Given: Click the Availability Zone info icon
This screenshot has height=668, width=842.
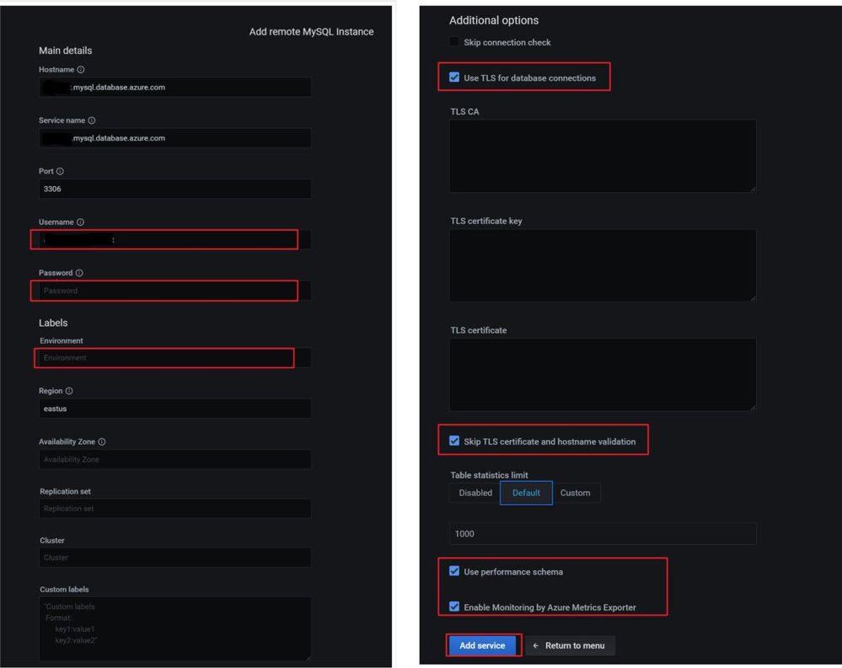Looking at the screenshot, I should (x=102, y=442).
